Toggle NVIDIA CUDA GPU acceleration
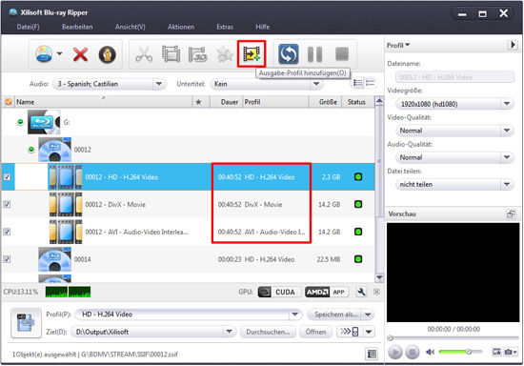The height and width of the screenshot is (366, 524). pos(279,292)
